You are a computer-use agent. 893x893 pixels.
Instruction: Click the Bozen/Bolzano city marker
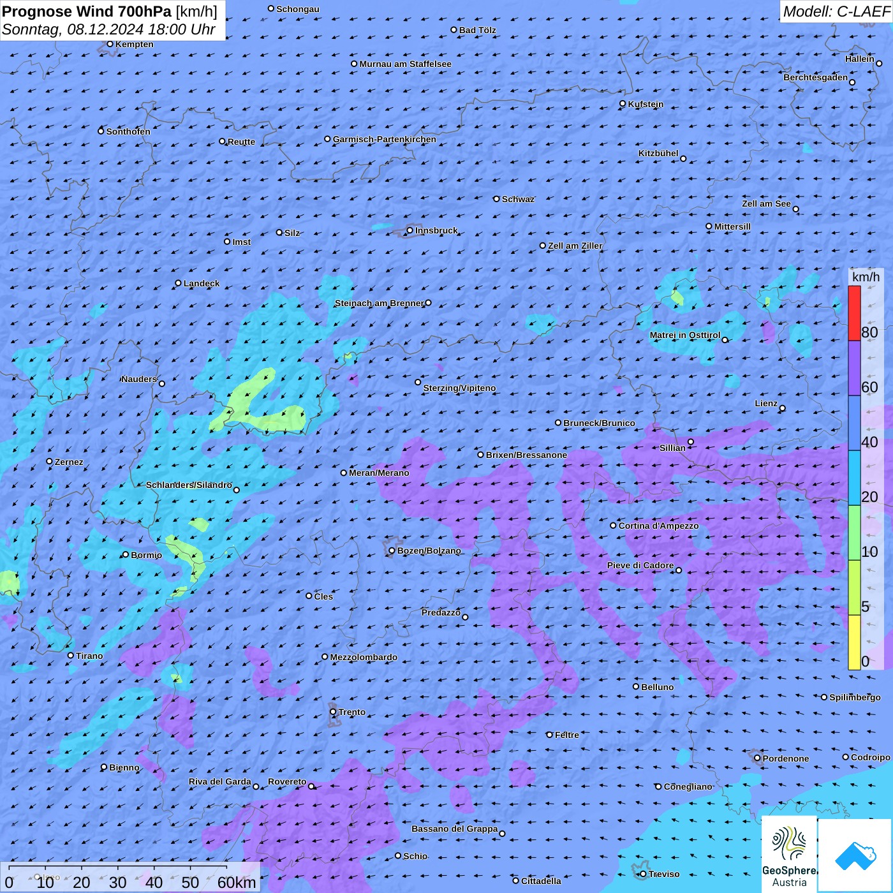(x=392, y=550)
